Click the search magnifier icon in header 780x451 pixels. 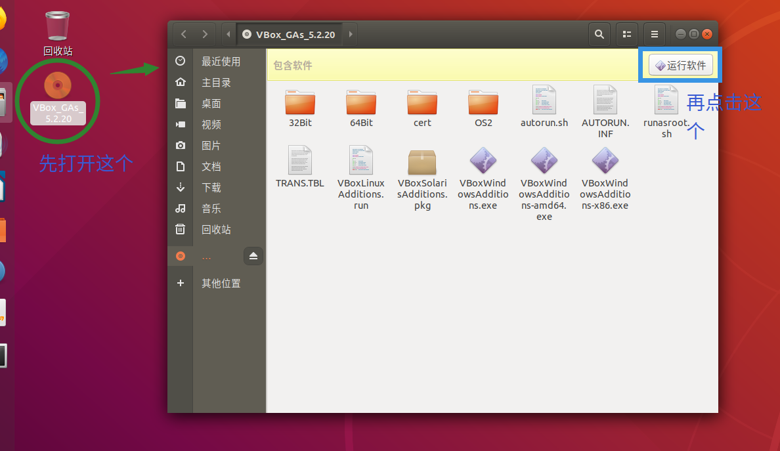[599, 34]
